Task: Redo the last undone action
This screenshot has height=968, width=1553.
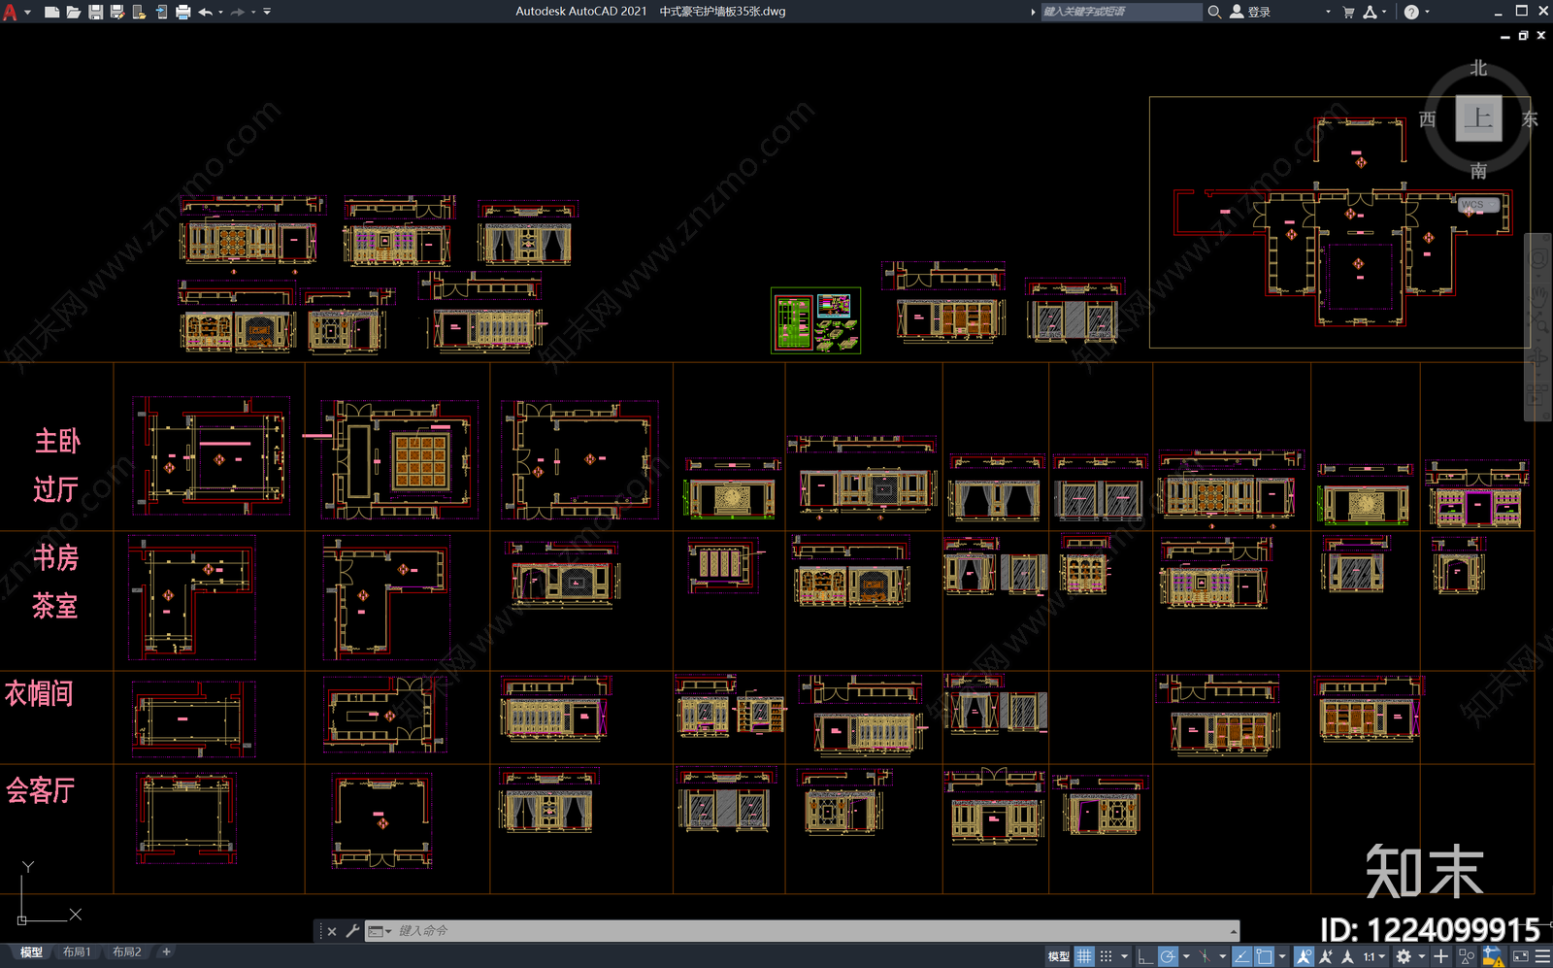Action: click(x=237, y=12)
